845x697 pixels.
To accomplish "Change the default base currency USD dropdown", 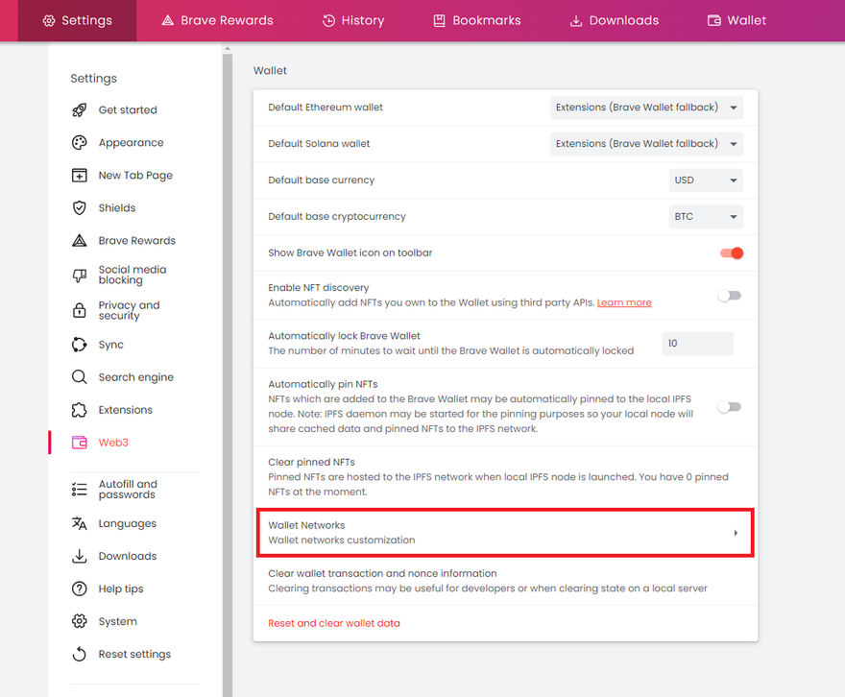I will click(x=706, y=180).
